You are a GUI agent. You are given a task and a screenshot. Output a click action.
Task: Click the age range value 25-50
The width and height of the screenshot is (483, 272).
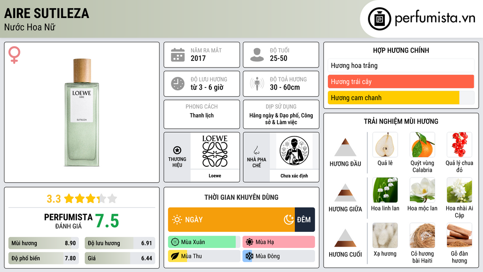pos(278,58)
